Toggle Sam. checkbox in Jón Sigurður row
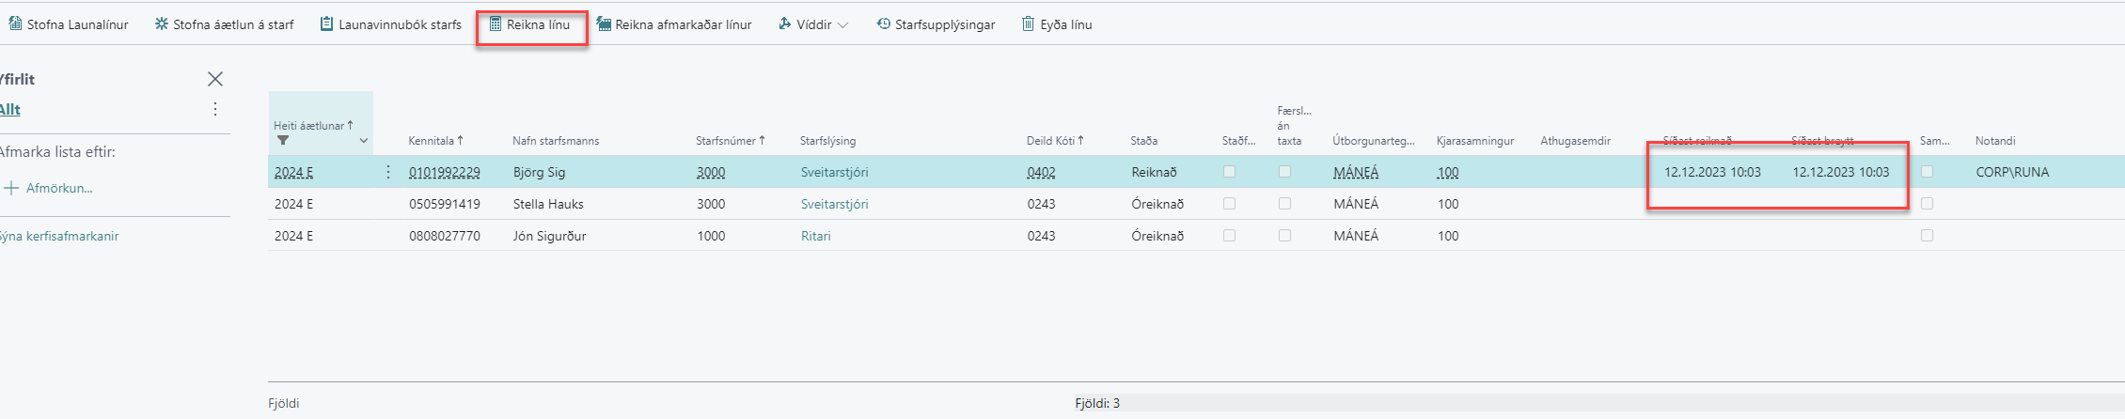The width and height of the screenshot is (2125, 419). (x=1927, y=236)
